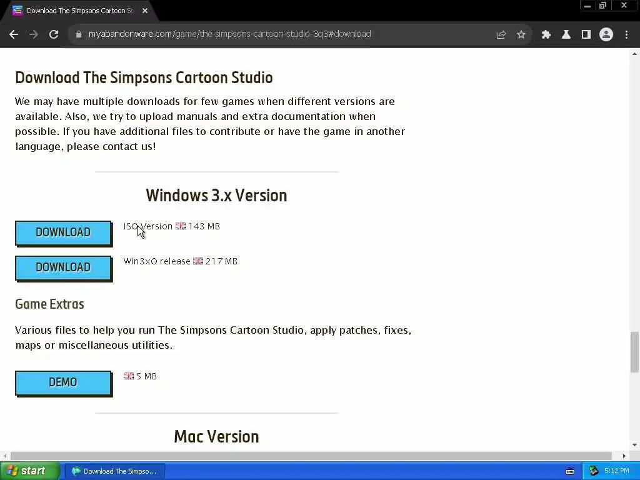Click the keyboard icon in taskbar
The height and width of the screenshot is (480, 640).
pos(570,471)
